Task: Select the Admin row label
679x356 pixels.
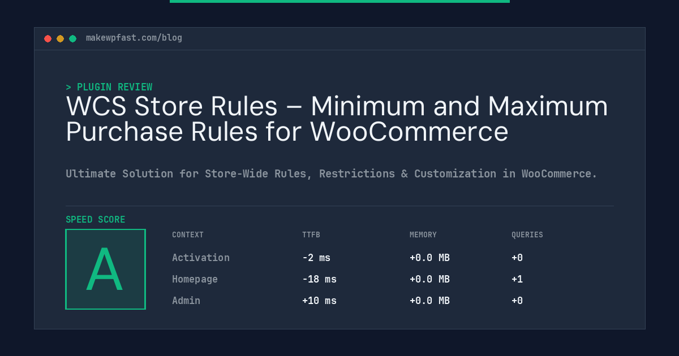Action: pos(186,301)
